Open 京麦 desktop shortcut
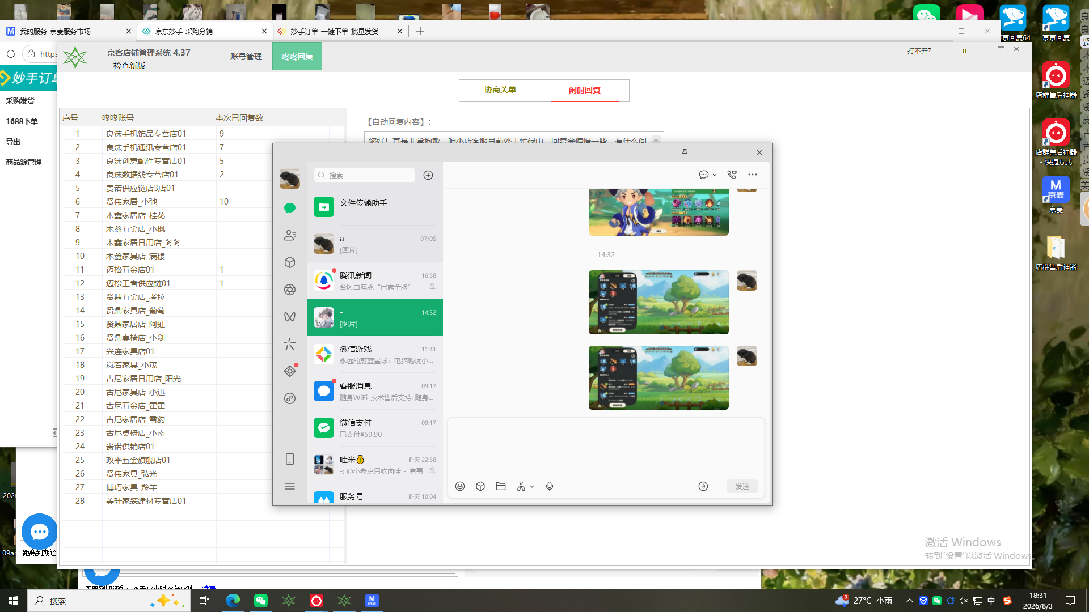Viewport: 1089px width, 612px height. tap(1056, 194)
